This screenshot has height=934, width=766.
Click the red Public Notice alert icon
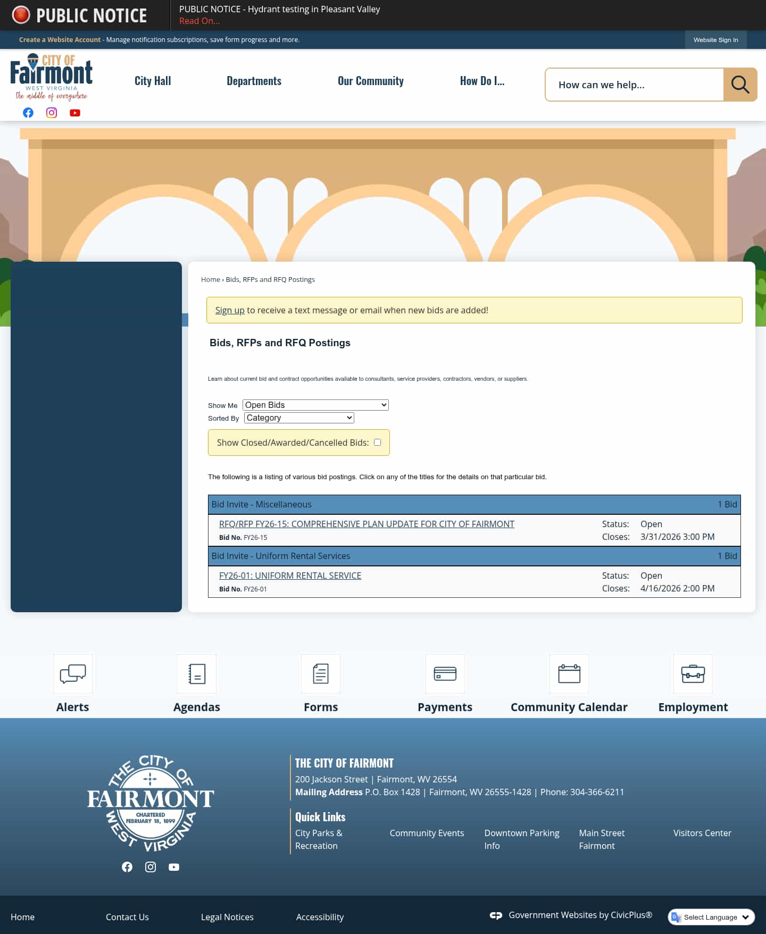[x=21, y=15]
